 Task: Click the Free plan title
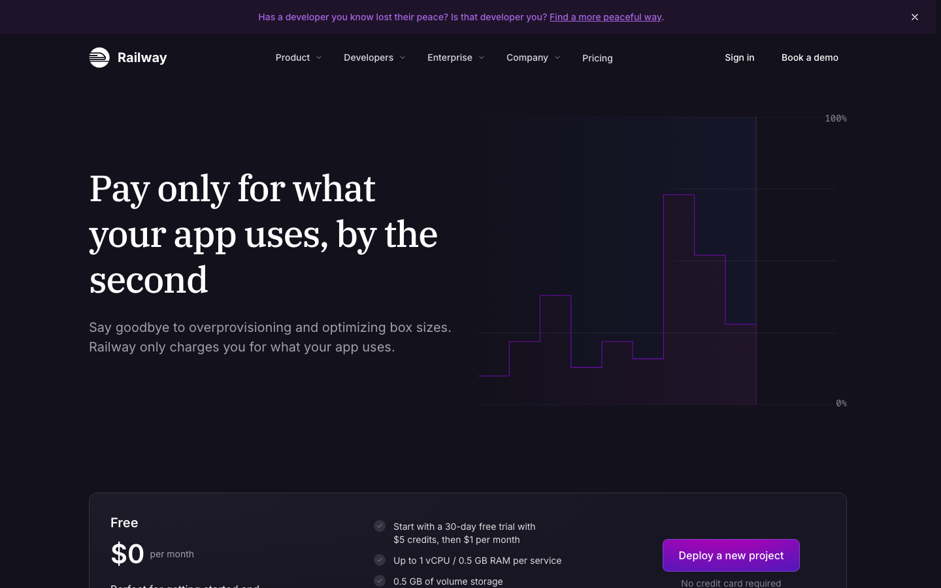tap(124, 523)
